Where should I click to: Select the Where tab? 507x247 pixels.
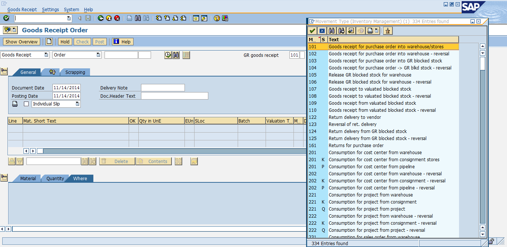tap(80, 179)
